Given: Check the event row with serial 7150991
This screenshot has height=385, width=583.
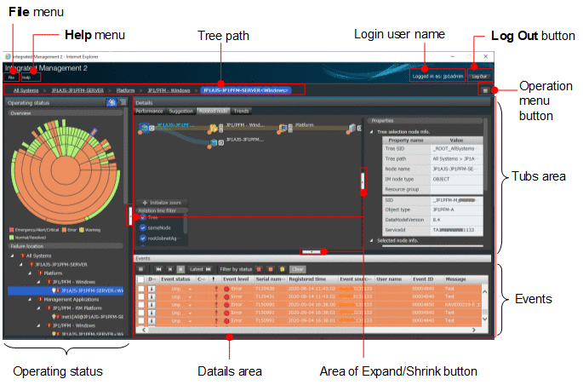Looking at the screenshot, I should coord(141,313).
